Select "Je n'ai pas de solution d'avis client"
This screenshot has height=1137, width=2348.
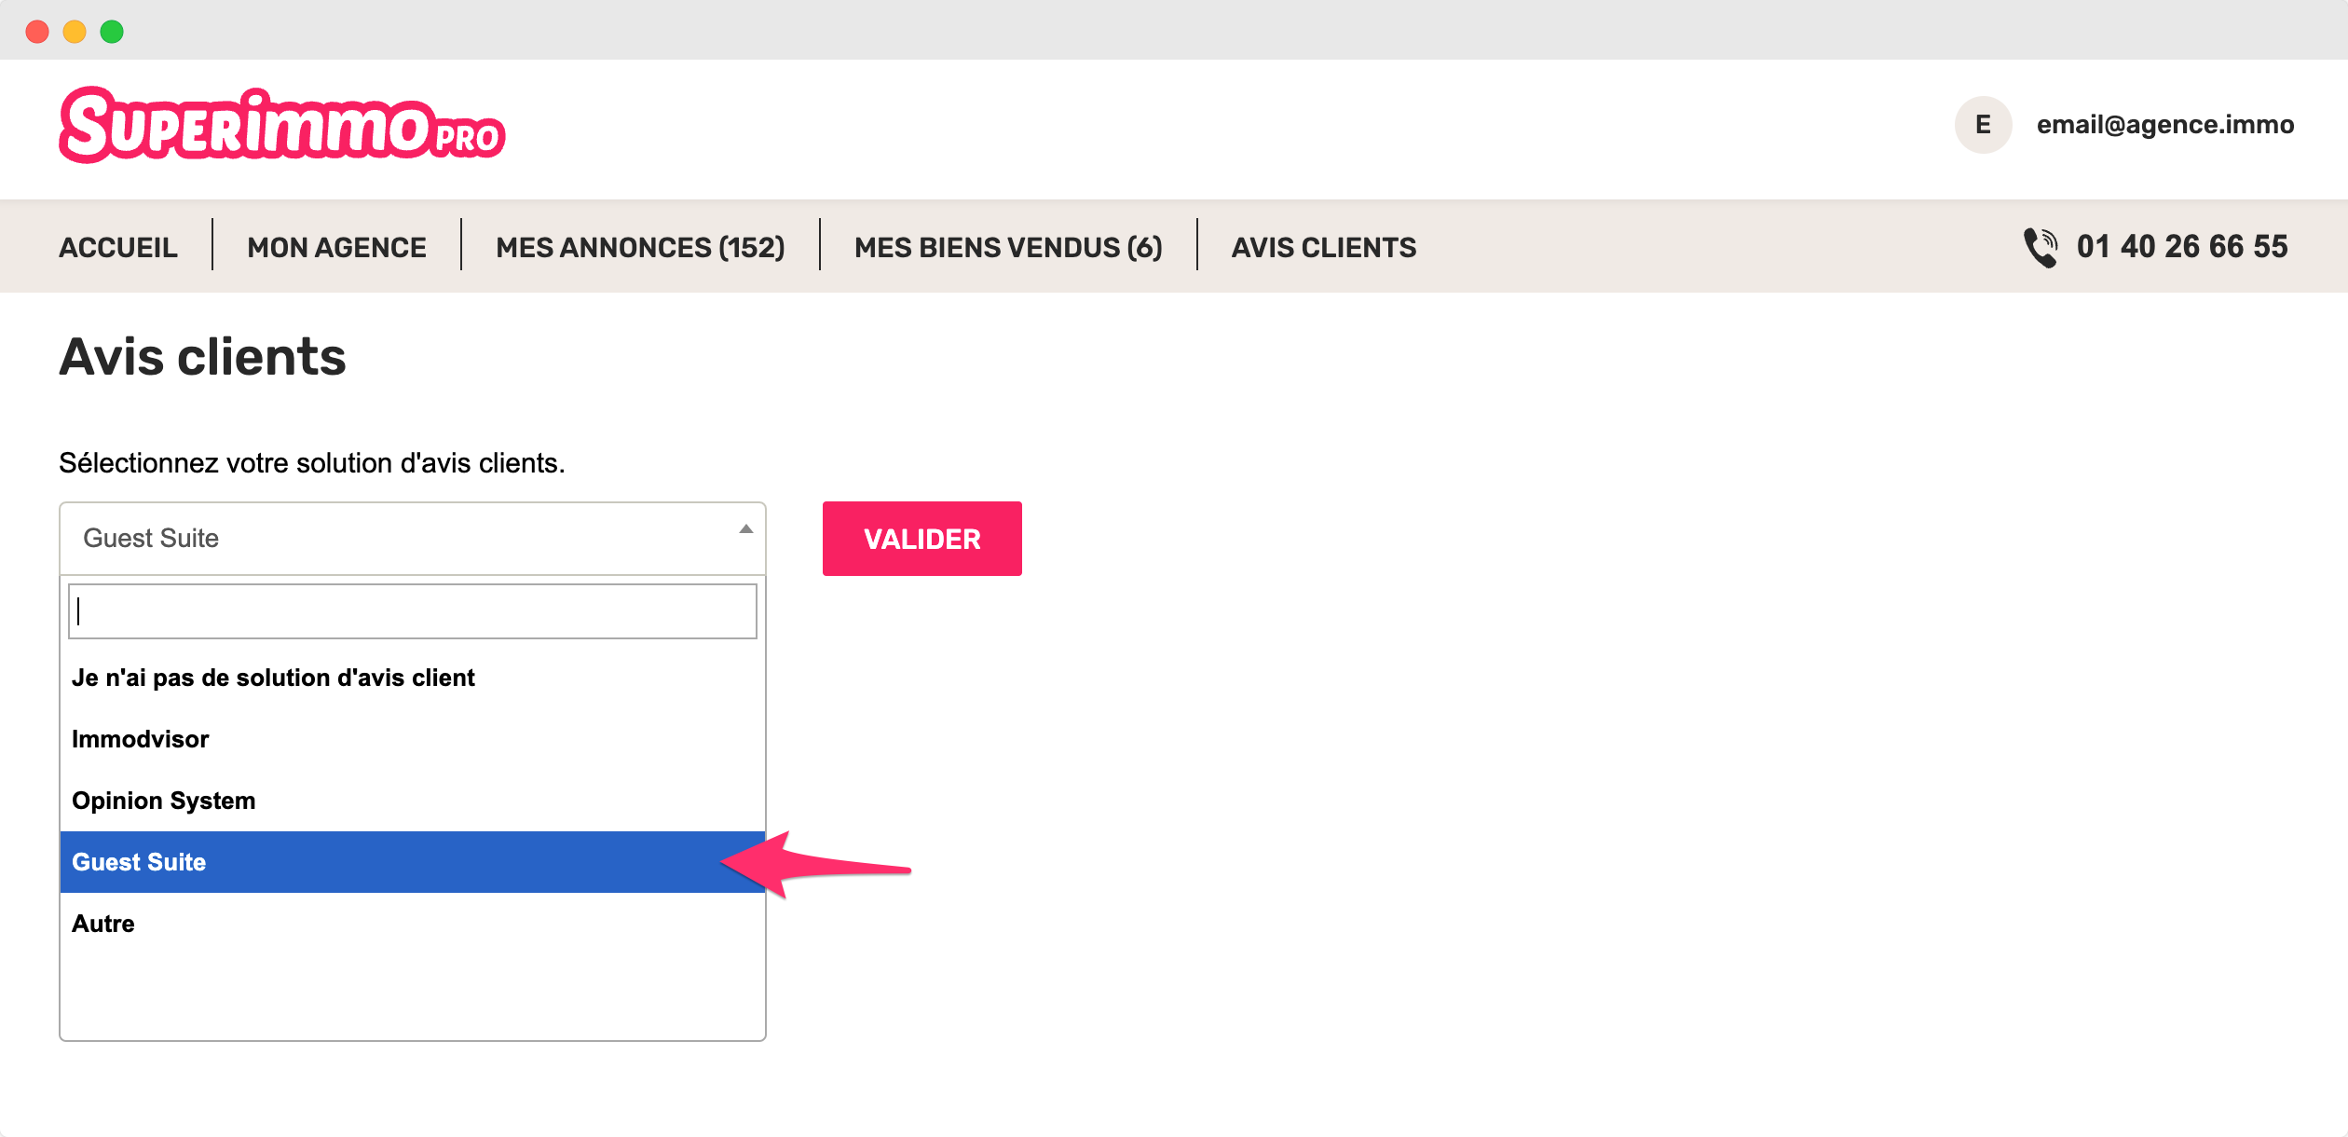(413, 678)
